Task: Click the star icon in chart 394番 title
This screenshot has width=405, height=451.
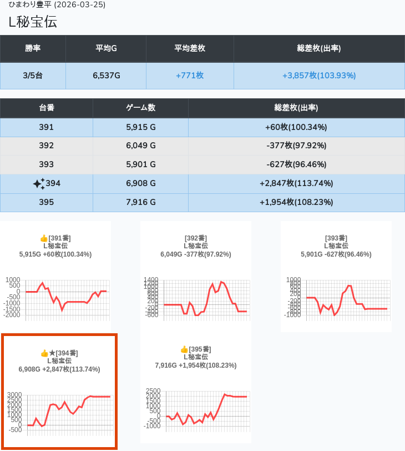Action: click(x=52, y=353)
